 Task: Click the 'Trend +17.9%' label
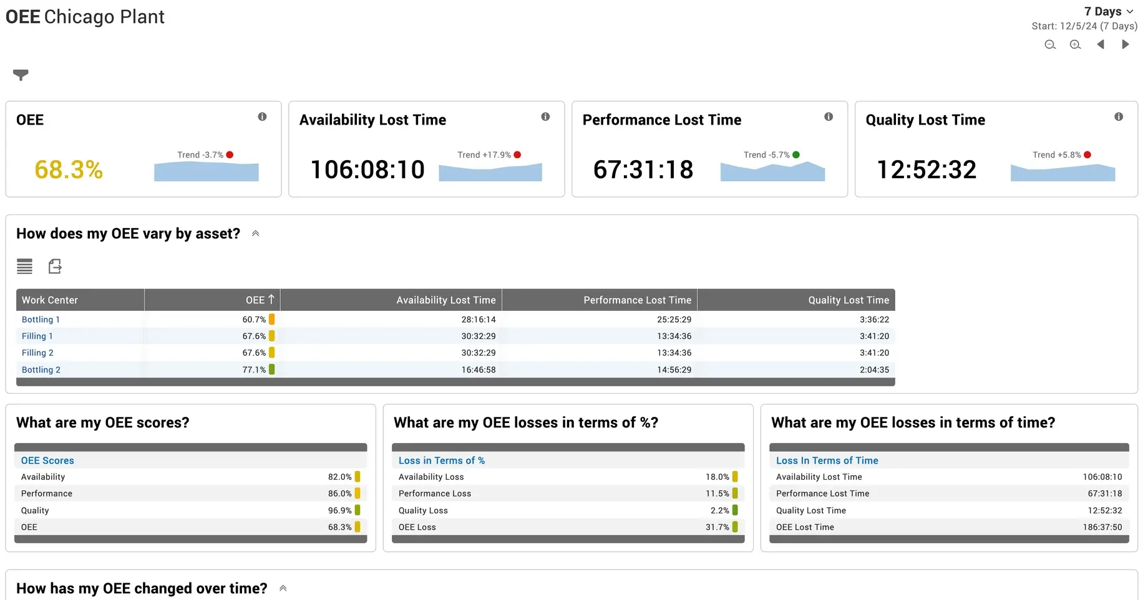click(x=484, y=155)
